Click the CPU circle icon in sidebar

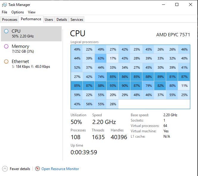point(6,31)
